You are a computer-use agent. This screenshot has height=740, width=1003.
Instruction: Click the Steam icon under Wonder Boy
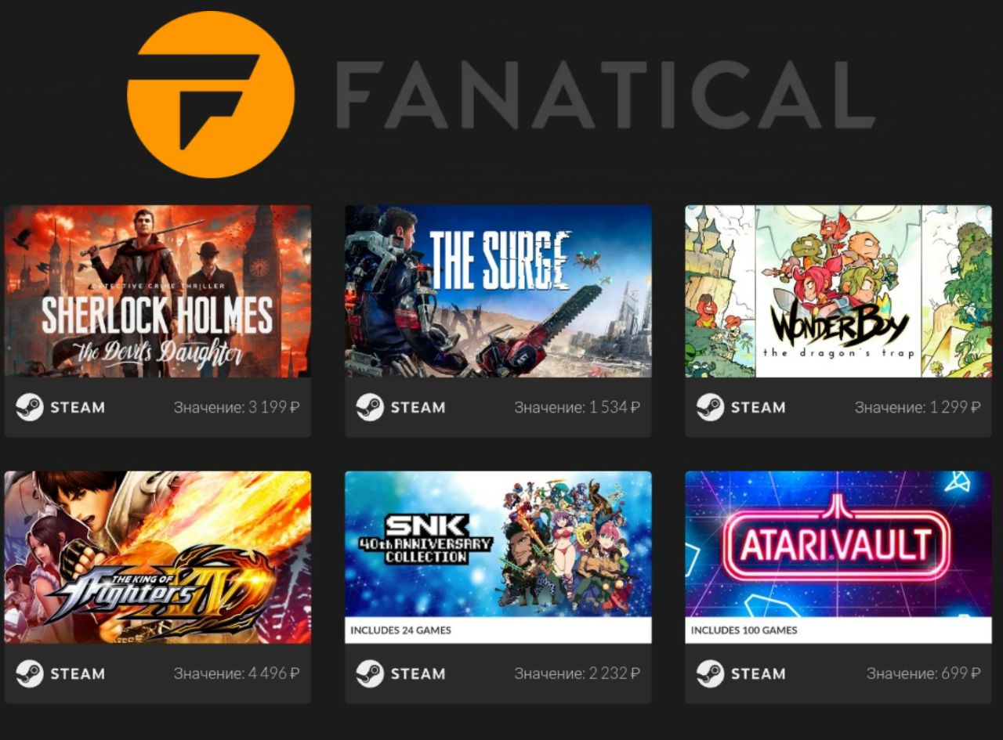(710, 407)
